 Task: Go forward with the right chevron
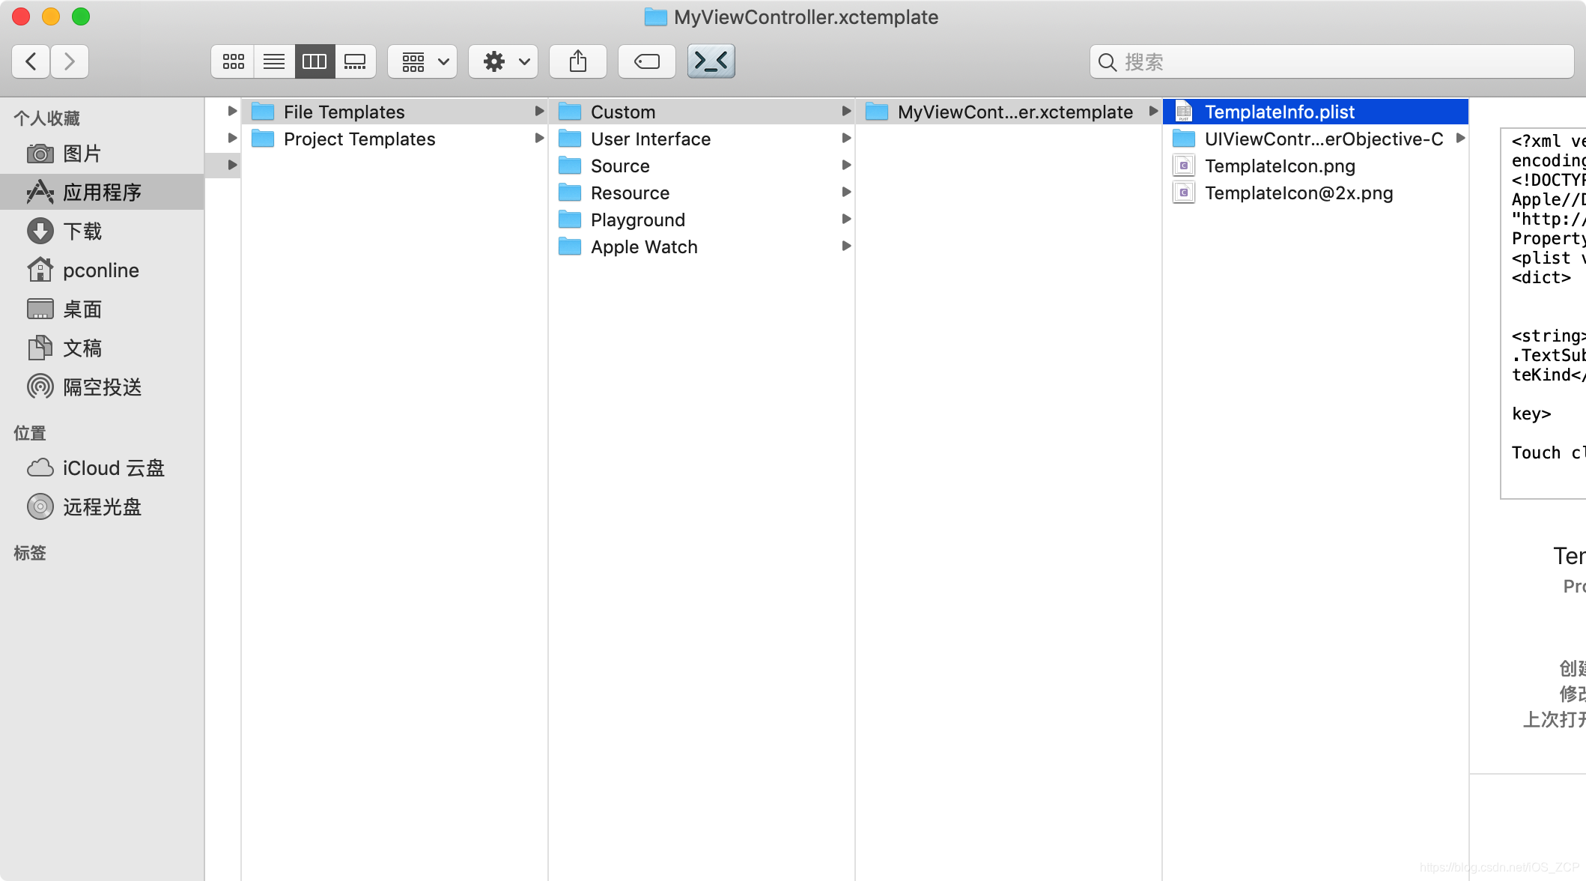[70, 61]
